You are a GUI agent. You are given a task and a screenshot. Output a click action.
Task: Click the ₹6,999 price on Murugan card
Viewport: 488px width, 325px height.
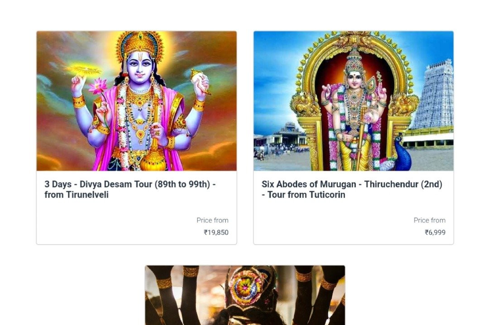tap(435, 232)
